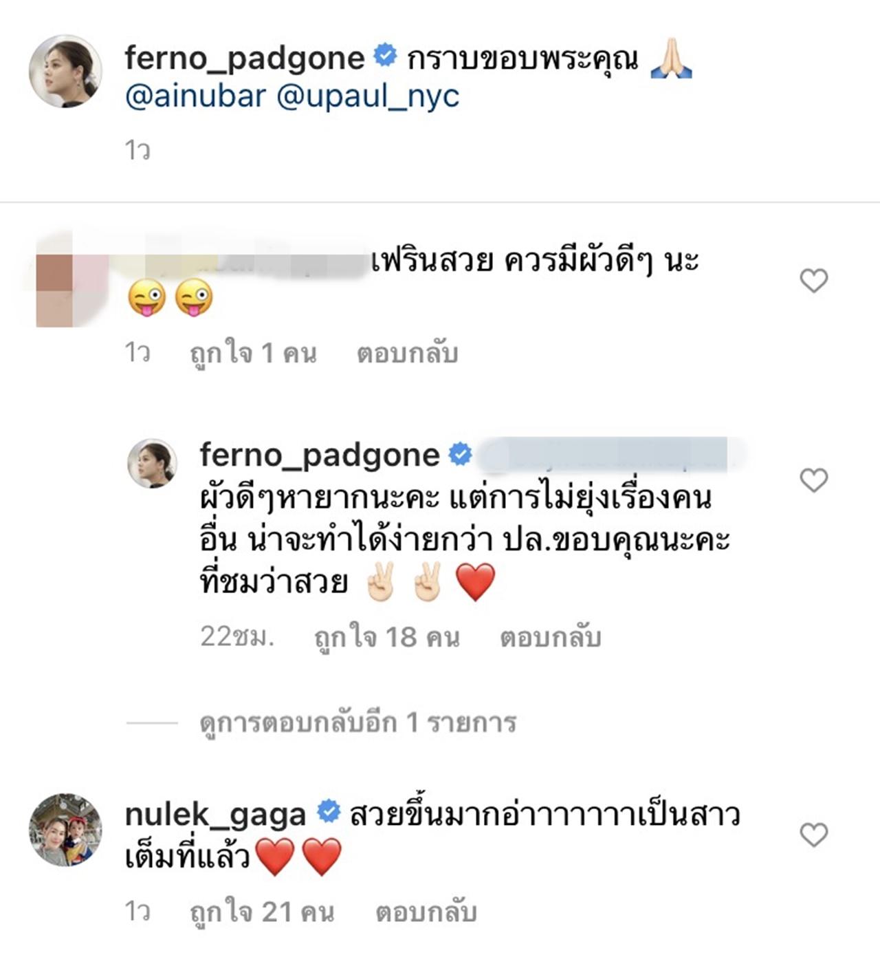880x977 pixels.
Task: Reply to ferno_padgone's reply comment
Action: tap(550, 637)
